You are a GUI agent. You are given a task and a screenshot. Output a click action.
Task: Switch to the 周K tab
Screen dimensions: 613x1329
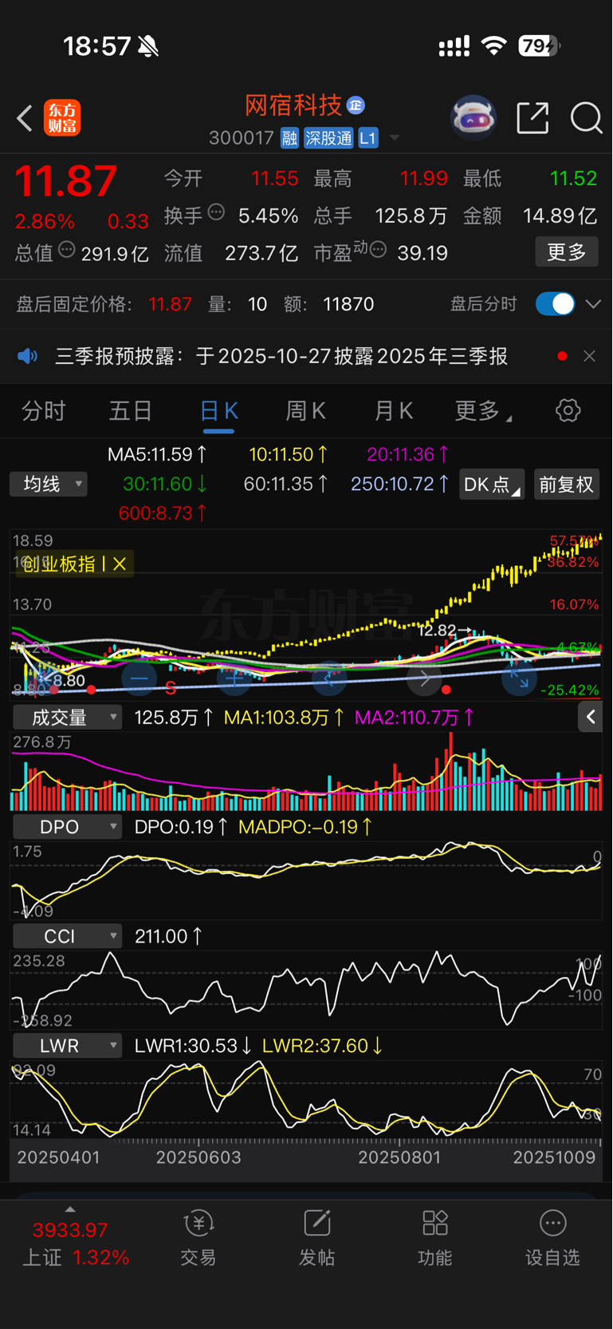tap(306, 411)
